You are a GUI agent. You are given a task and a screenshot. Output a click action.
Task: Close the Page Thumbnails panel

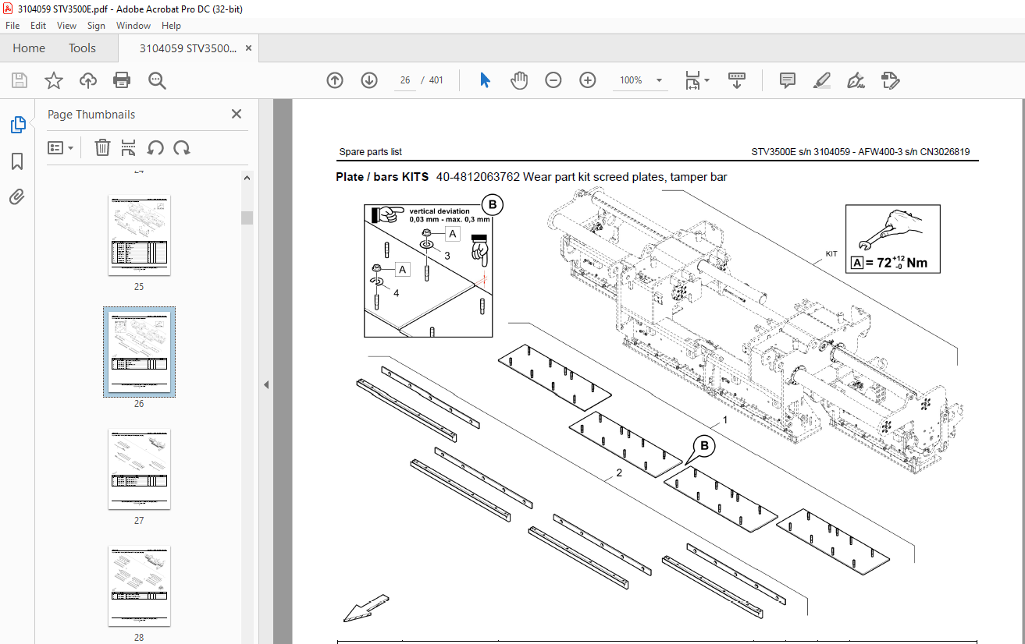click(237, 114)
